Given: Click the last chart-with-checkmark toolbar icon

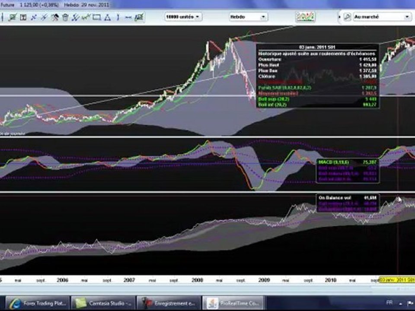Looking at the screenshot, I should (x=139, y=17).
